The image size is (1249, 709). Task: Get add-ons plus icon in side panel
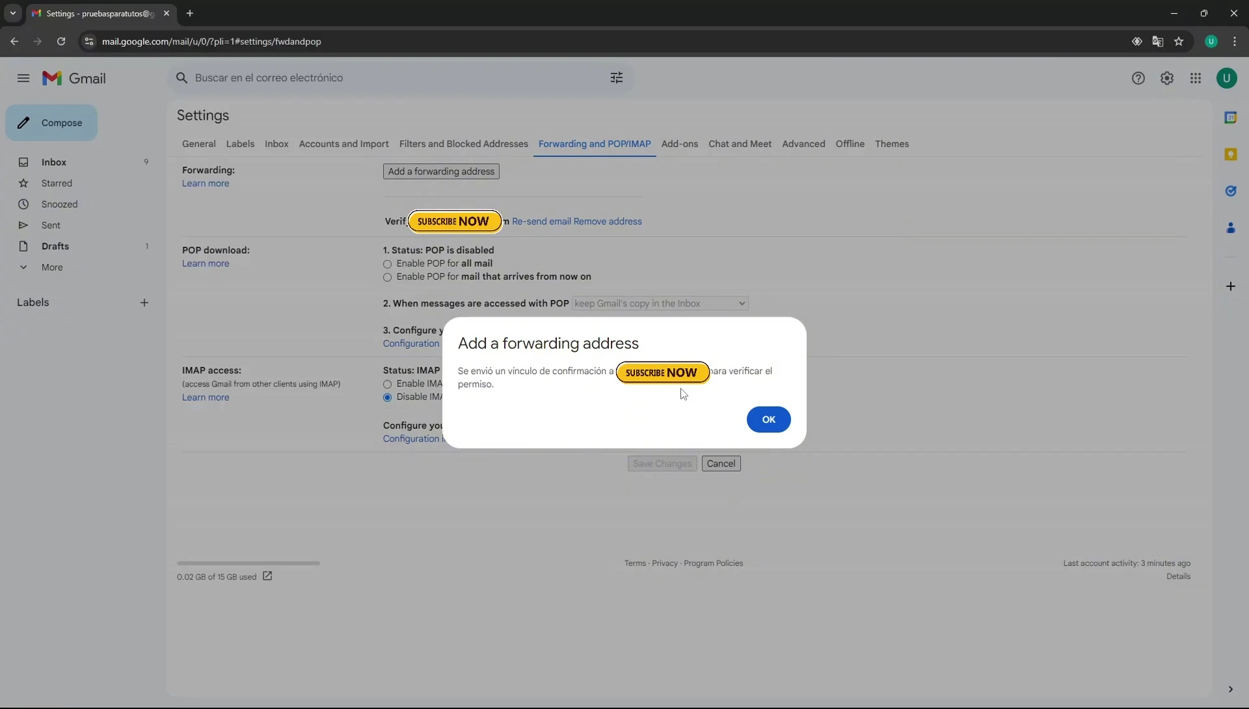[x=1231, y=286]
